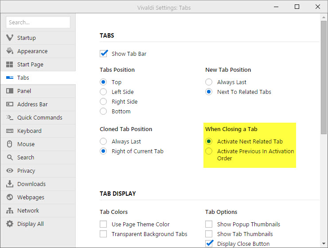Open Mouse settings section
The height and width of the screenshot is (248, 328).
pyautogui.click(x=38, y=144)
